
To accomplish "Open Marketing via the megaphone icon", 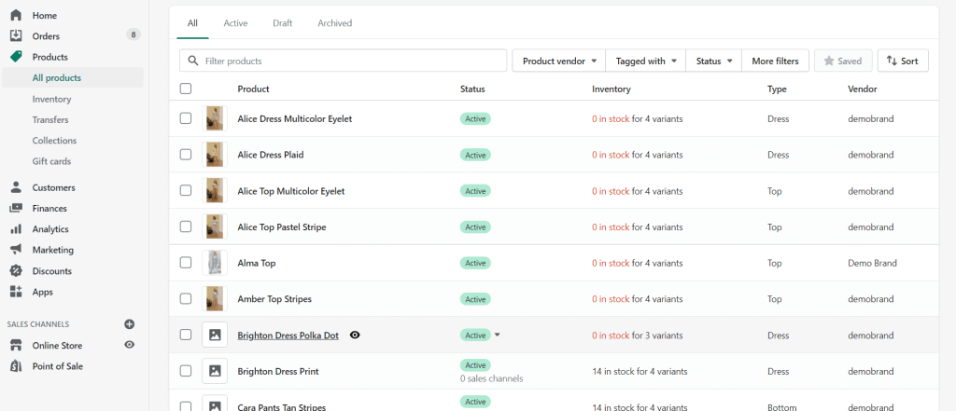I will click(x=16, y=250).
